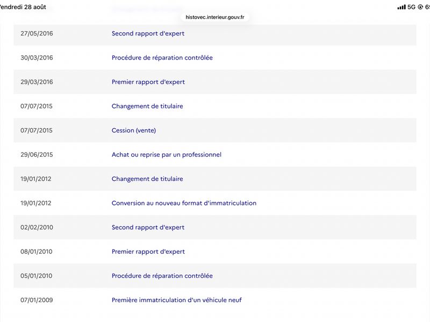
Task: Open Premier rapport d'expert from 08/01/2010
Action: 148,251
